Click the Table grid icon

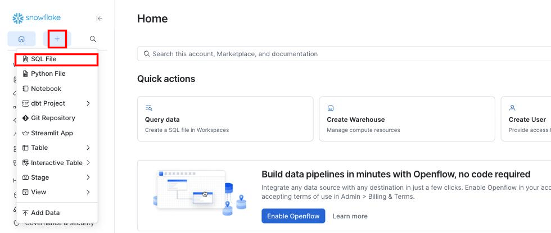point(25,148)
